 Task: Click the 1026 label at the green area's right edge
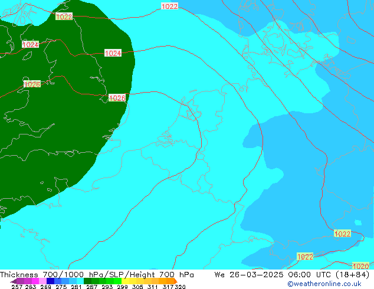117,98
